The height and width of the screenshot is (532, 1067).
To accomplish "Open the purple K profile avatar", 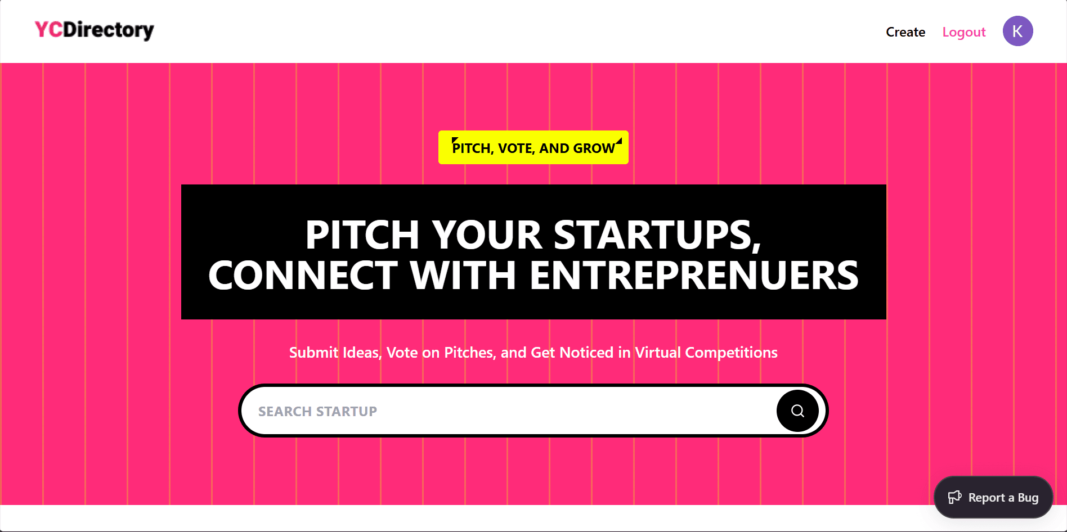I will pos(1017,31).
